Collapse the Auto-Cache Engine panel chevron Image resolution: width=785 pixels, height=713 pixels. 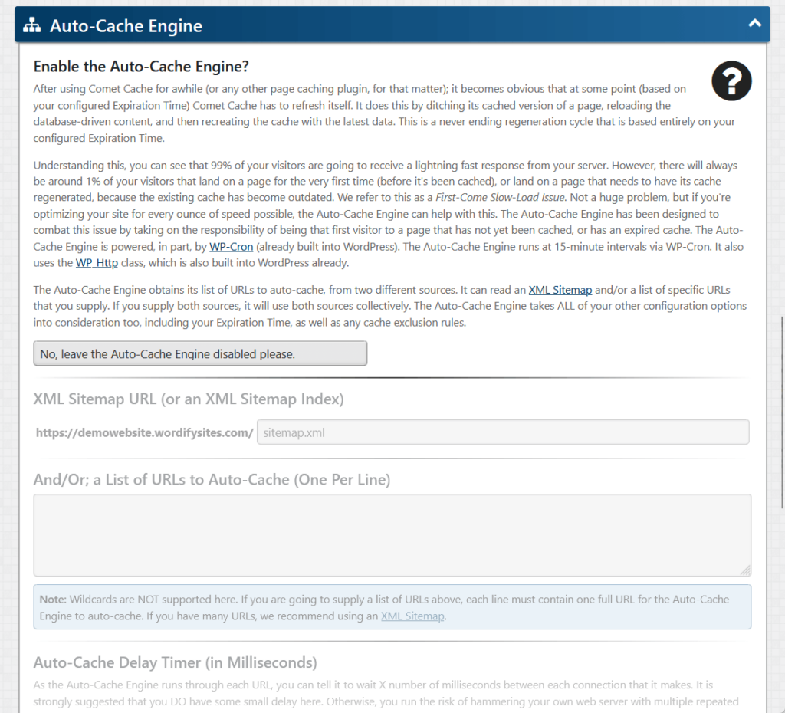[x=754, y=23]
